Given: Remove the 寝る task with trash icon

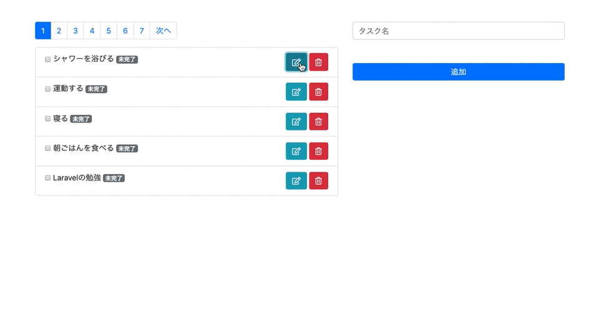Looking at the screenshot, I should click(318, 122).
